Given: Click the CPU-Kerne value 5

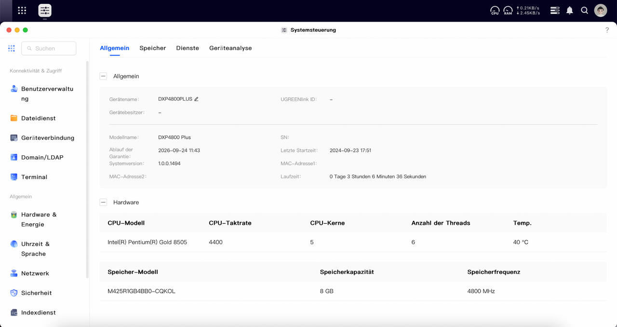Looking at the screenshot, I should (312, 242).
